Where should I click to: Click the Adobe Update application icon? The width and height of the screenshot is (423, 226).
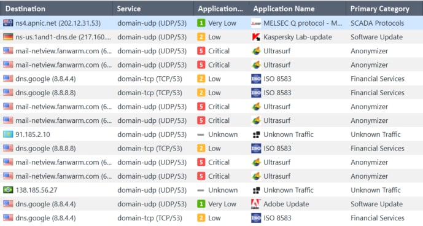coord(256,204)
